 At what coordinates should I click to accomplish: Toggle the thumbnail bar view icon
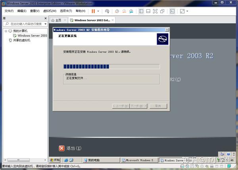[x=148, y=11]
